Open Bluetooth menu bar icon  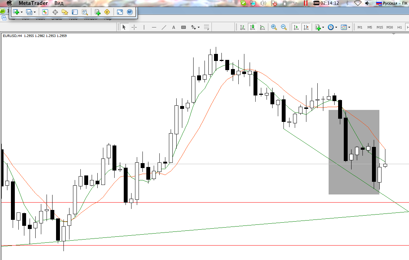(x=347, y=3)
